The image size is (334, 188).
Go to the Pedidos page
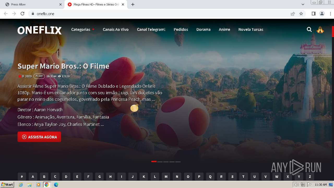pyautogui.click(x=181, y=30)
